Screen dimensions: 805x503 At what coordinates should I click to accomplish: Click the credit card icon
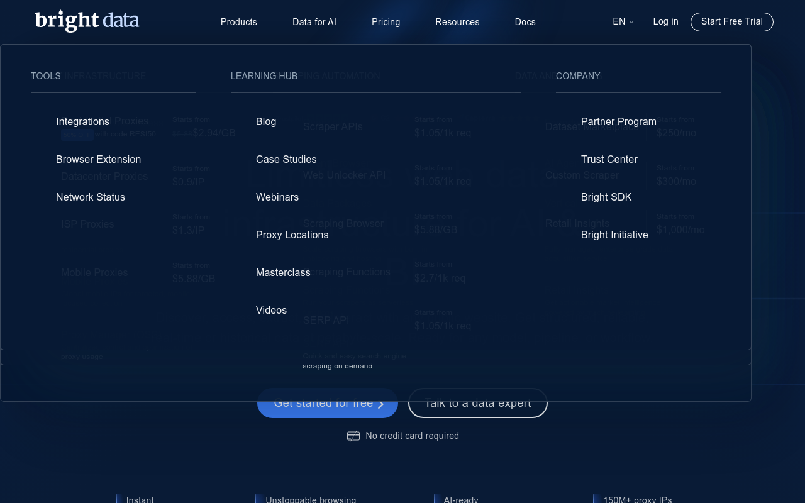click(353, 436)
